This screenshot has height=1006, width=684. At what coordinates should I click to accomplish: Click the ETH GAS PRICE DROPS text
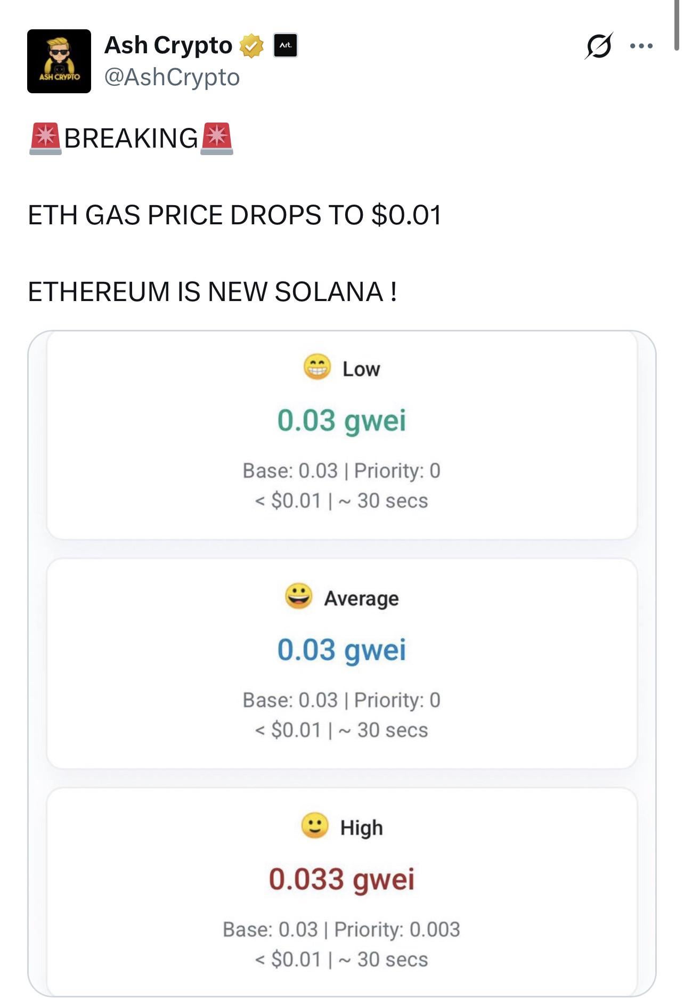[x=234, y=215]
